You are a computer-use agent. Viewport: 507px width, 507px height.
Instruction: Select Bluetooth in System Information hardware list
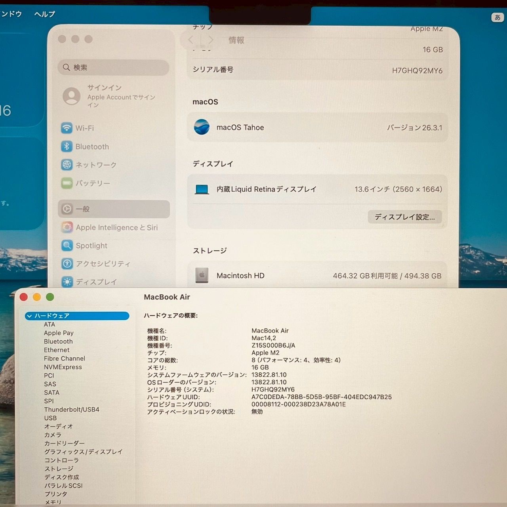[x=58, y=341]
